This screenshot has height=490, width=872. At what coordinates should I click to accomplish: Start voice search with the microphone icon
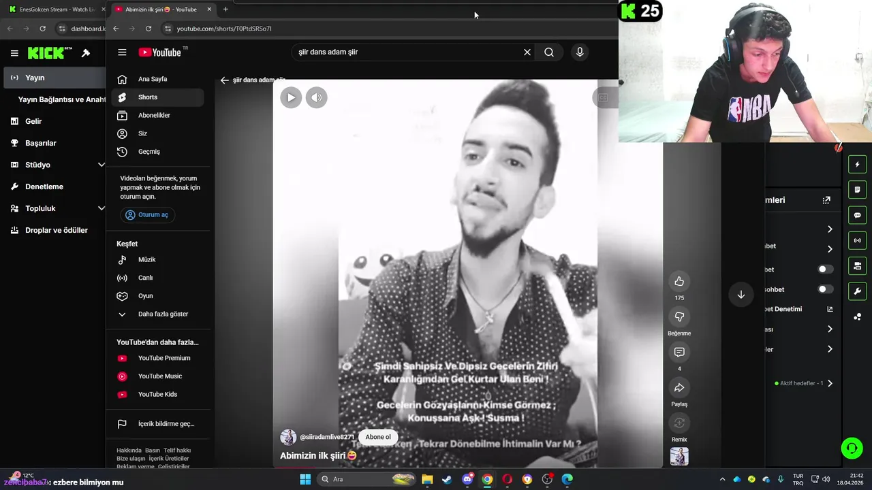click(x=580, y=52)
